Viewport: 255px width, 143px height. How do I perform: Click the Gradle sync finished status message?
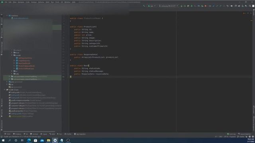pos(22,137)
